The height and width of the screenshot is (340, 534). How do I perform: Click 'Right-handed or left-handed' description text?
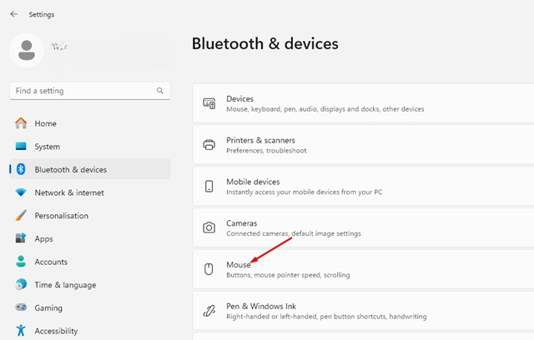(x=326, y=317)
